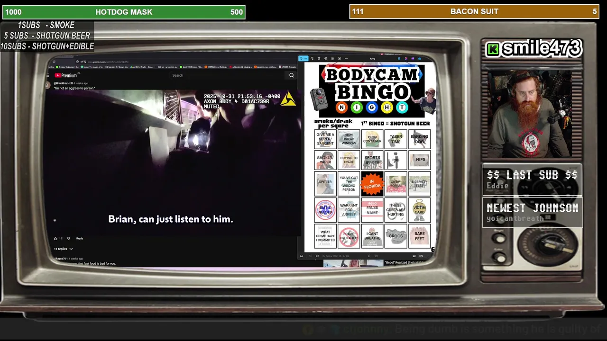Focus the YouTube search box
The image size is (607, 341).
coord(228,75)
